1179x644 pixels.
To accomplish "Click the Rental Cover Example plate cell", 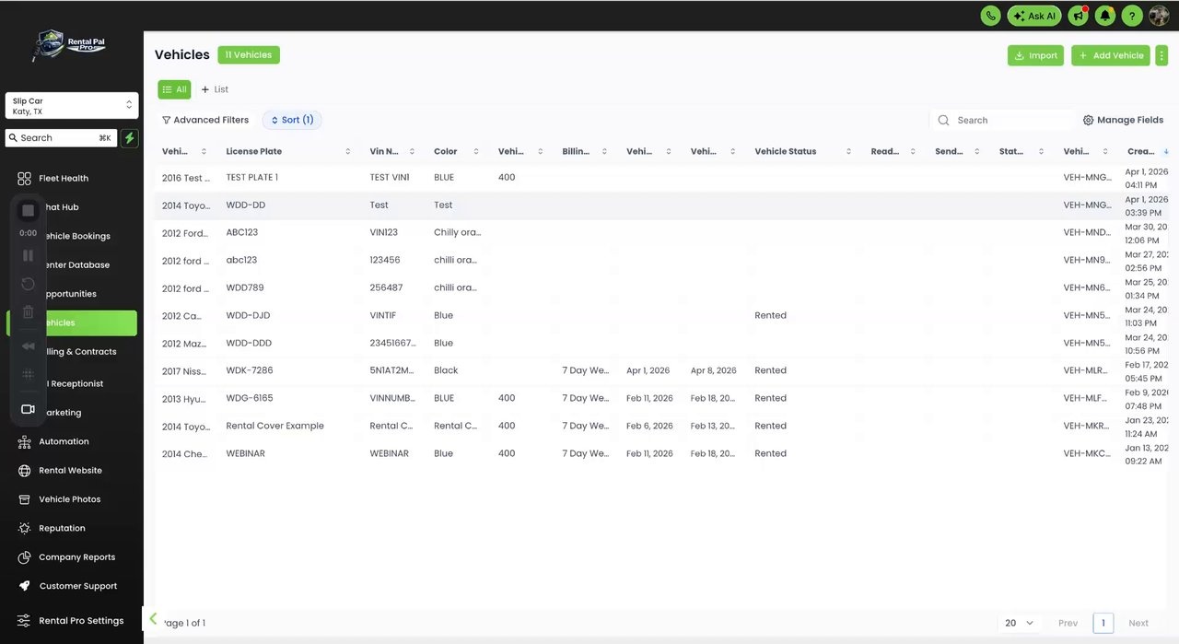I will point(274,426).
